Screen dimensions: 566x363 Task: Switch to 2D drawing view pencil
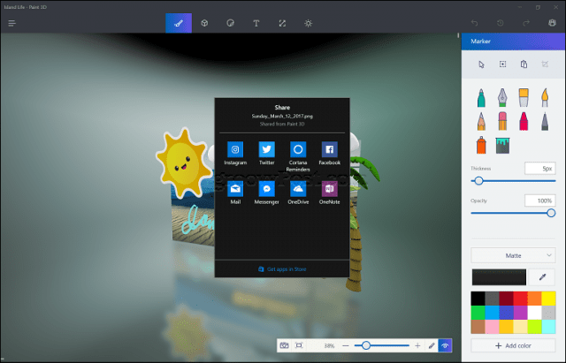tap(432, 345)
